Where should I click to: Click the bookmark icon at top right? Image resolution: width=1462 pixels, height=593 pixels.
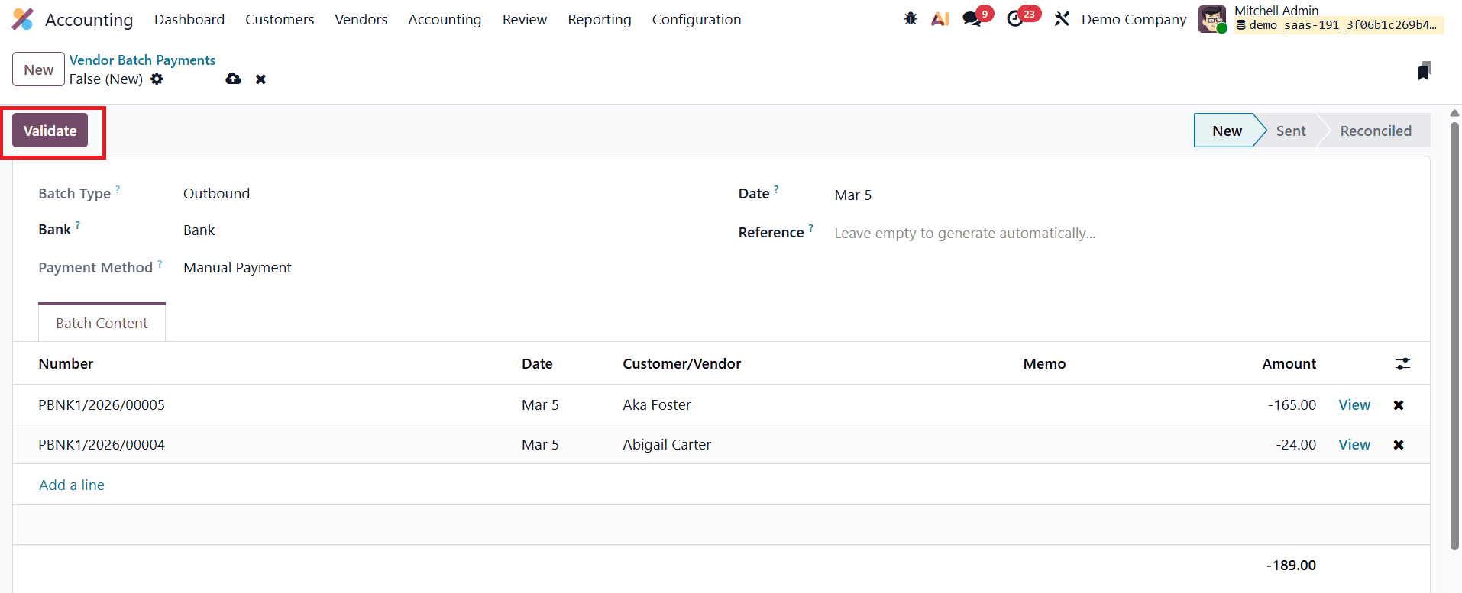1424,71
